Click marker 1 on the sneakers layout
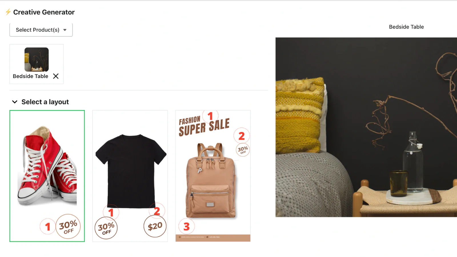Screen dimensions: 457x257 pos(48,226)
